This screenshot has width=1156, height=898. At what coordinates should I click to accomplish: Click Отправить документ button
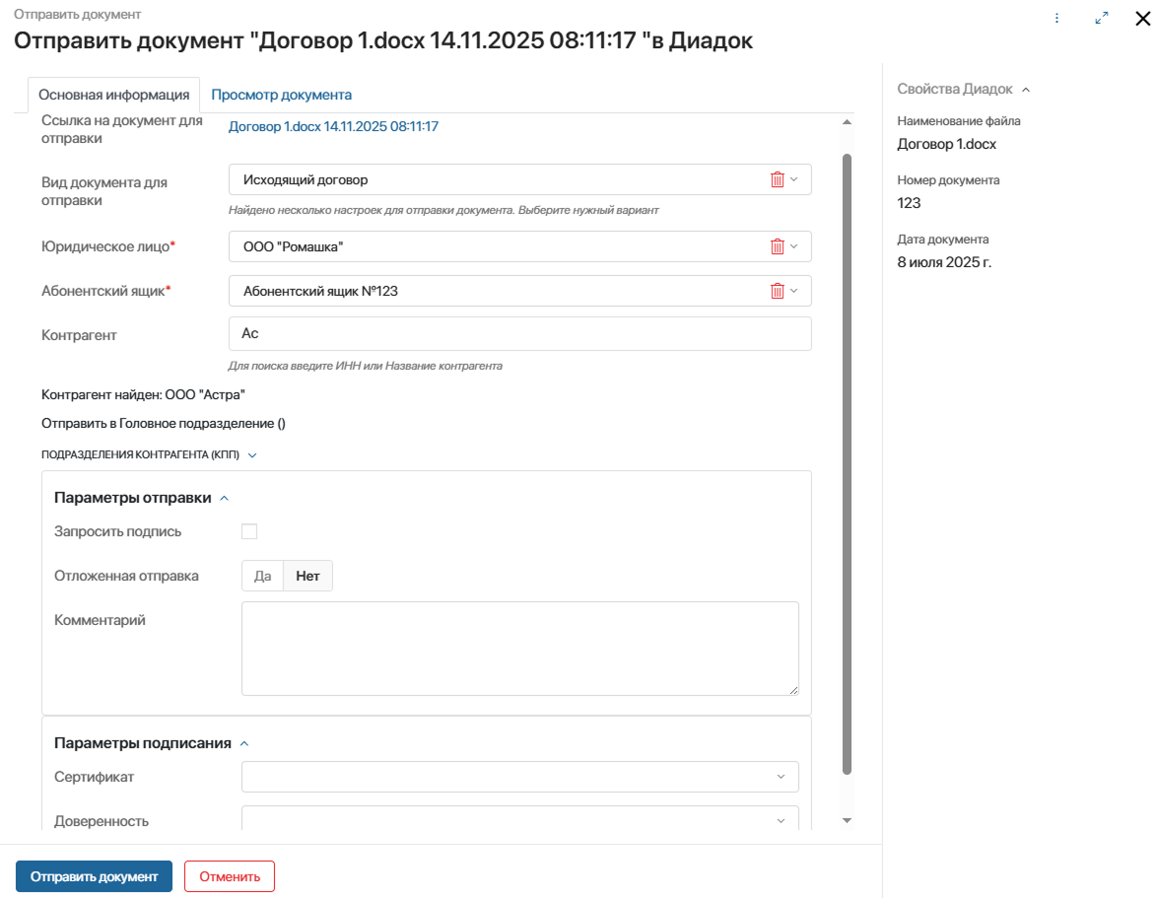(x=94, y=876)
